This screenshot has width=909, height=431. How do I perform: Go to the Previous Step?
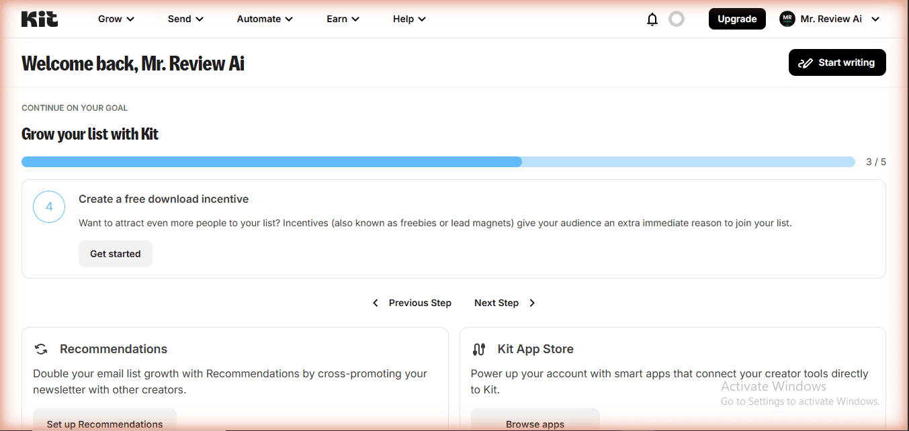[412, 303]
